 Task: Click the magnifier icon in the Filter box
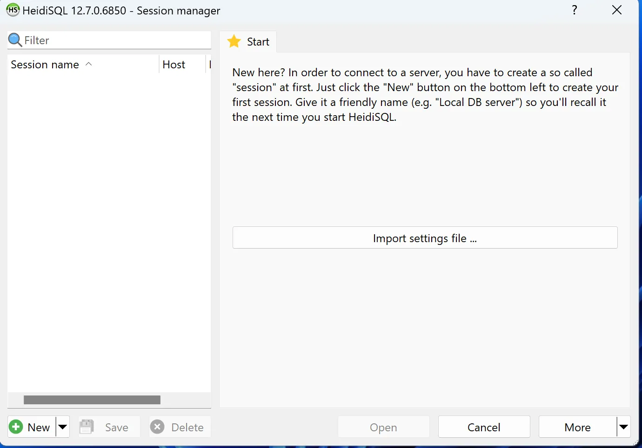[x=15, y=40]
